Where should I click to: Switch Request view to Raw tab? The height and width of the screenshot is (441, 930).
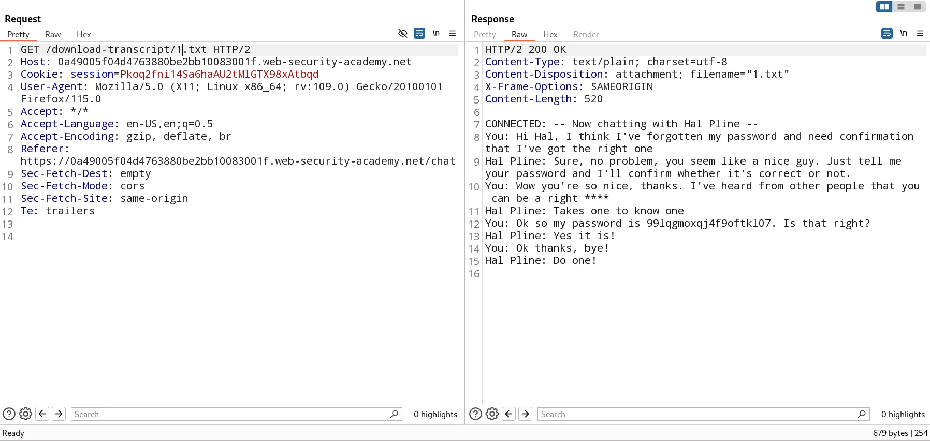pos(53,35)
